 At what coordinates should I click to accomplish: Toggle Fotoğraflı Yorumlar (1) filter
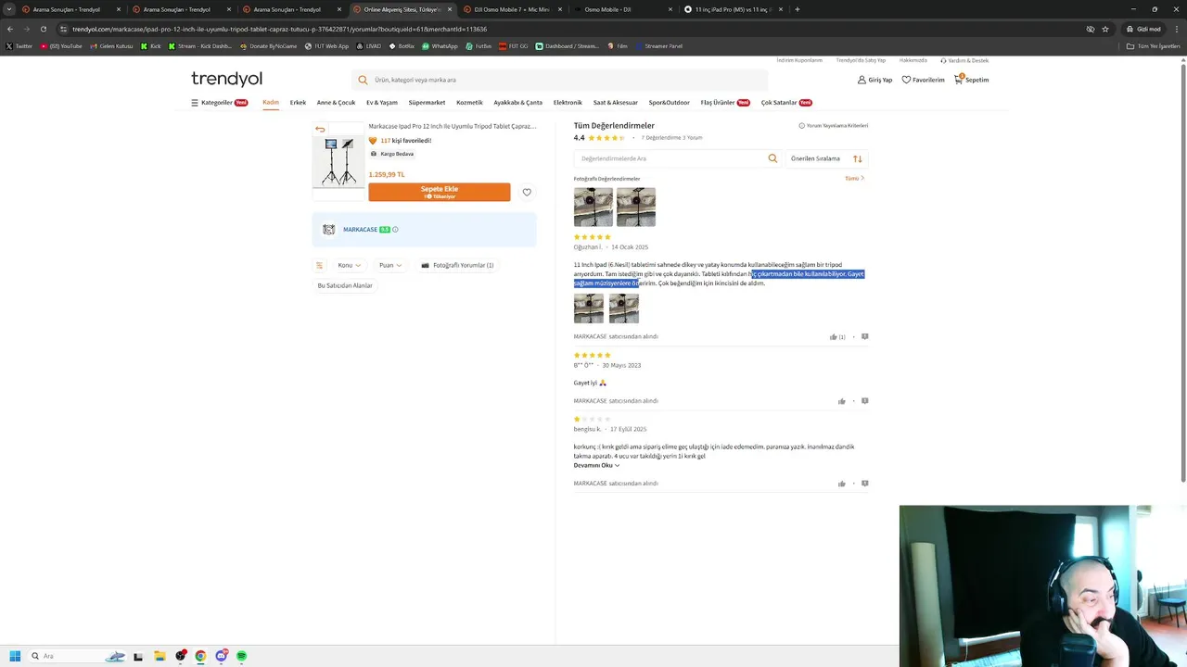[x=457, y=265]
